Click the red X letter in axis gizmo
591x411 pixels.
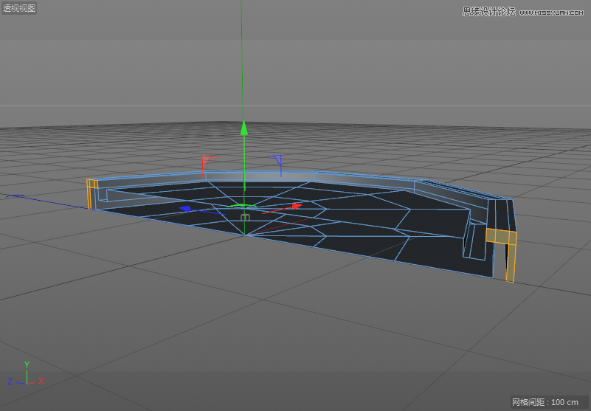pos(41,381)
